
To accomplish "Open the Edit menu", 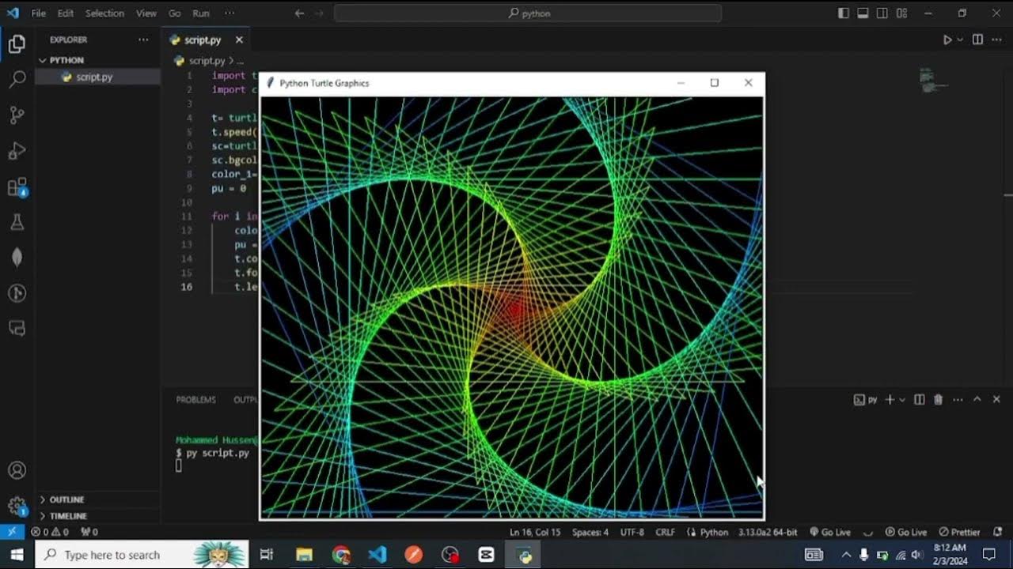I will (66, 13).
